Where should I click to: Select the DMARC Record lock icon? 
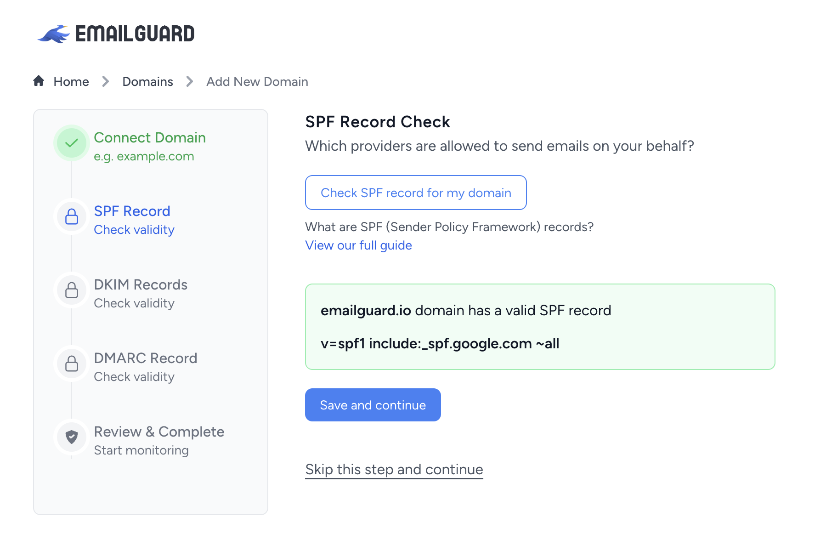(72, 364)
